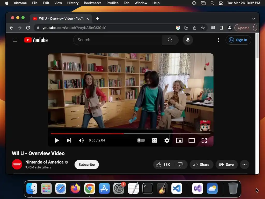Open Spotlight search in menu bar

tap(212, 3)
